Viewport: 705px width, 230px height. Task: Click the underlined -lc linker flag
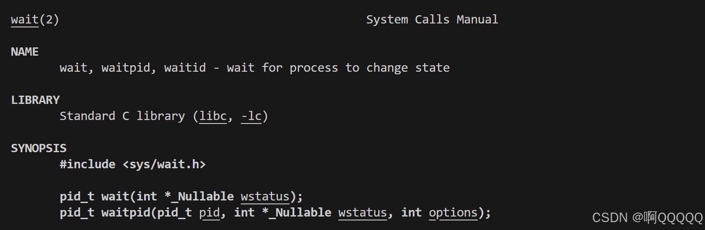(x=251, y=116)
